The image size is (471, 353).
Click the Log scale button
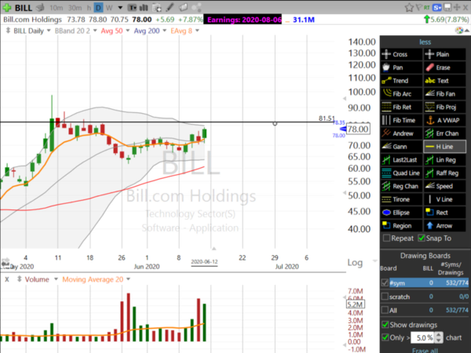click(x=356, y=261)
